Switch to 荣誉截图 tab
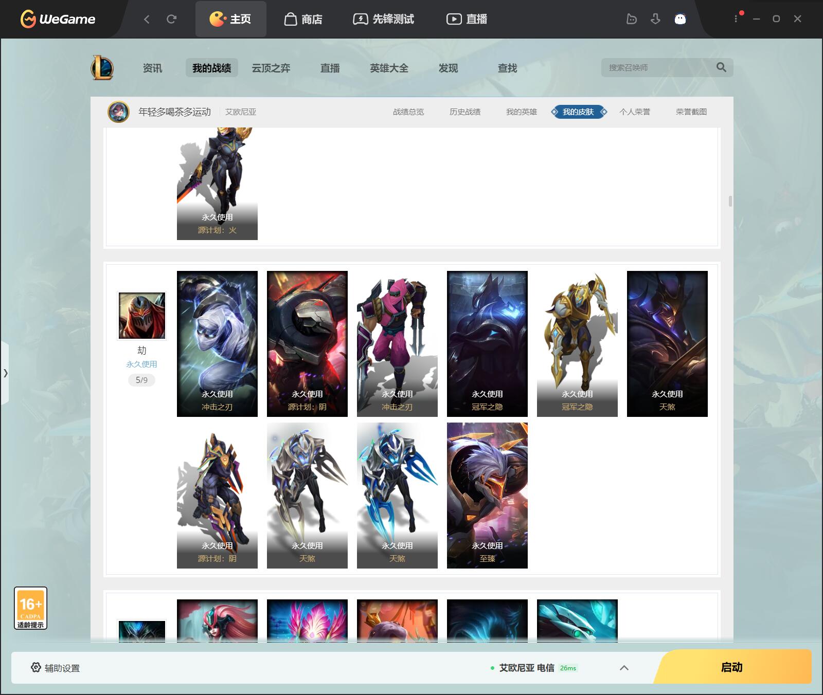Viewport: 823px width, 695px height. tap(691, 112)
